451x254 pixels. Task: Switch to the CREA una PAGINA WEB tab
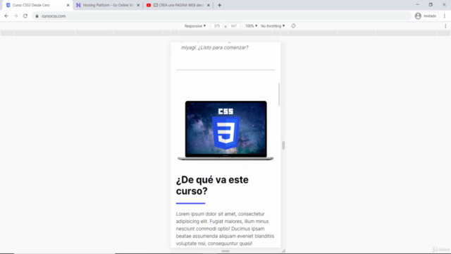point(178,5)
